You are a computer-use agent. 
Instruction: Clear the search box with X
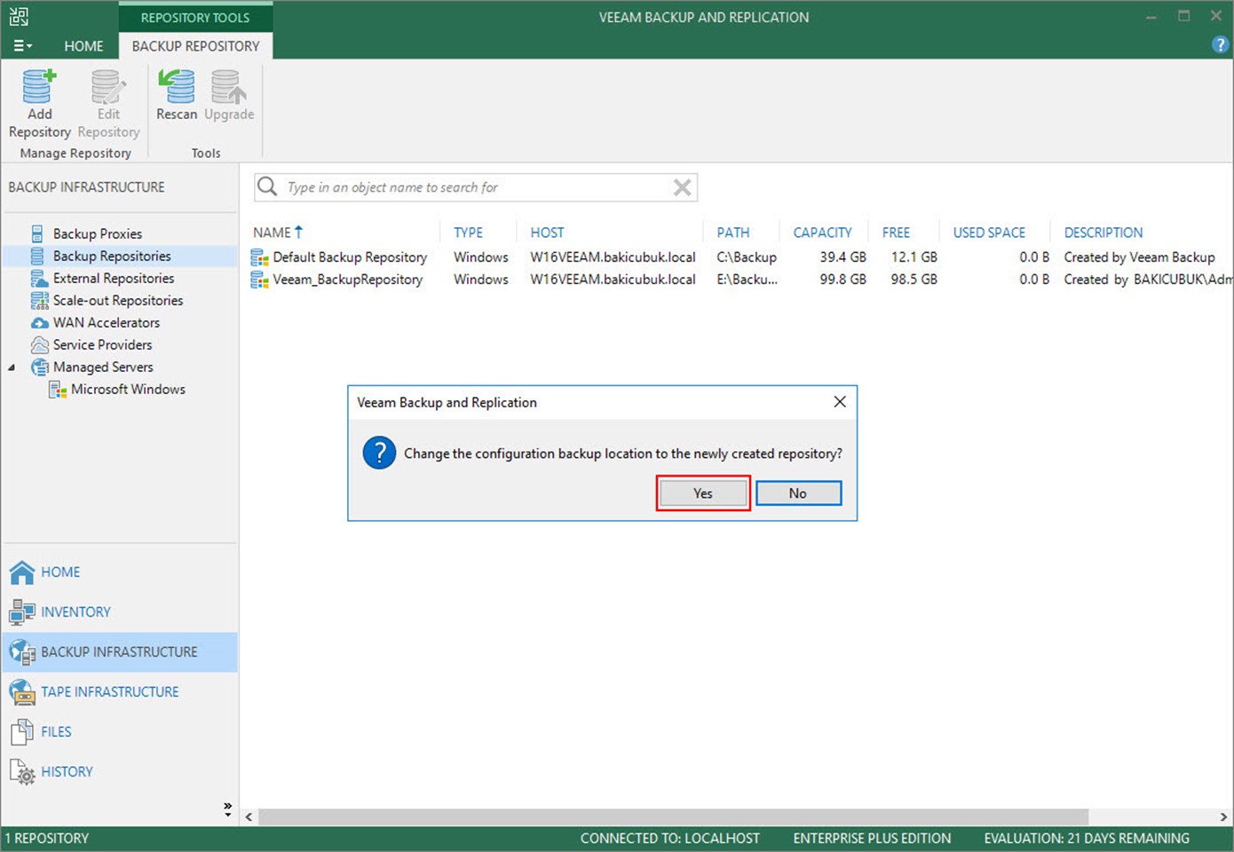click(x=682, y=187)
